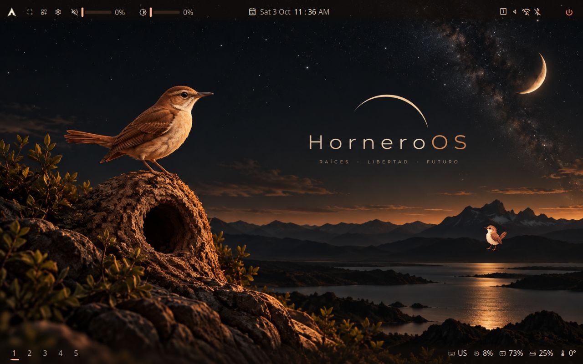The width and height of the screenshot is (583, 364).
Task: Click the calendar icon beside the date
Action: (x=252, y=12)
